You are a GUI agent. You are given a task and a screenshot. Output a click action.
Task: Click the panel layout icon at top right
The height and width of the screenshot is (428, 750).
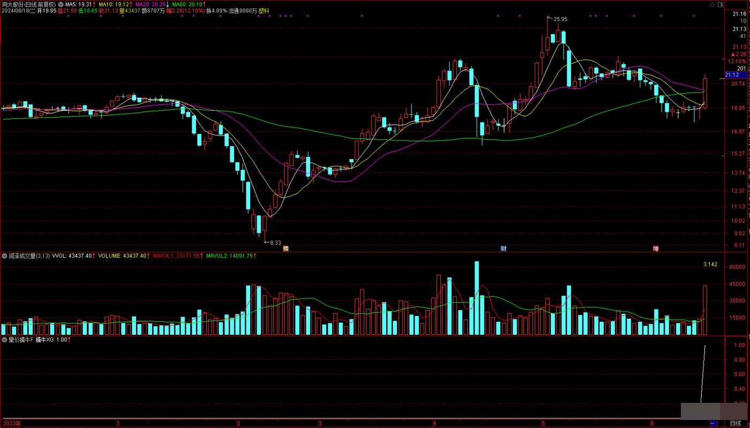coord(719,4)
